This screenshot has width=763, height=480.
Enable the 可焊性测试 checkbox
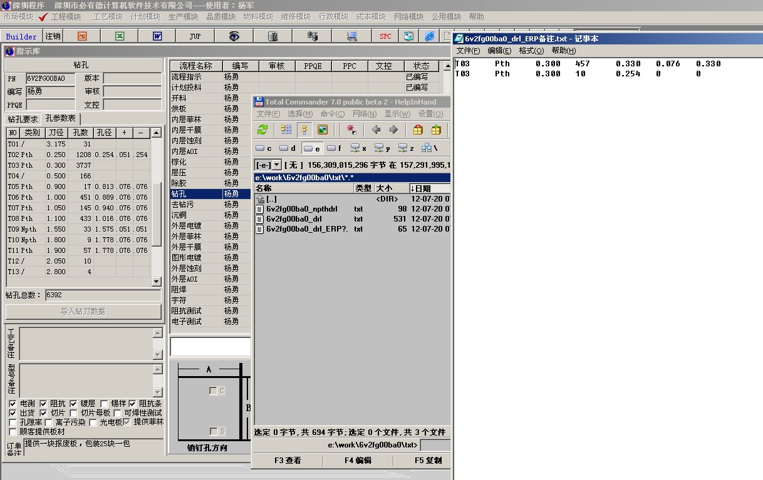click(117, 413)
